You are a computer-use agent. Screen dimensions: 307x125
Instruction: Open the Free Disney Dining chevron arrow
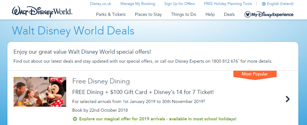(x=288, y=99)
